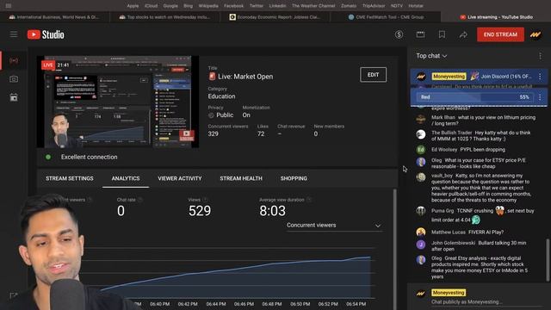This screenshot has height=310, width=551.
Task: Select the Webcam icon in left sidebar
Action: coord(14,79)
